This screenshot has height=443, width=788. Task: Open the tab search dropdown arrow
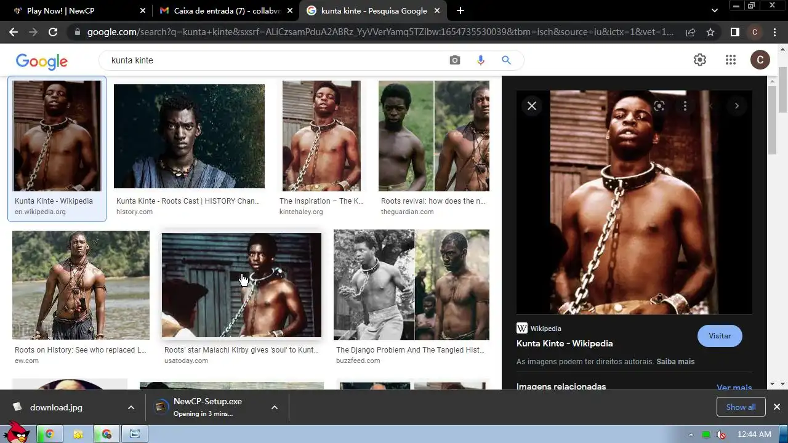tap(714, 10)
